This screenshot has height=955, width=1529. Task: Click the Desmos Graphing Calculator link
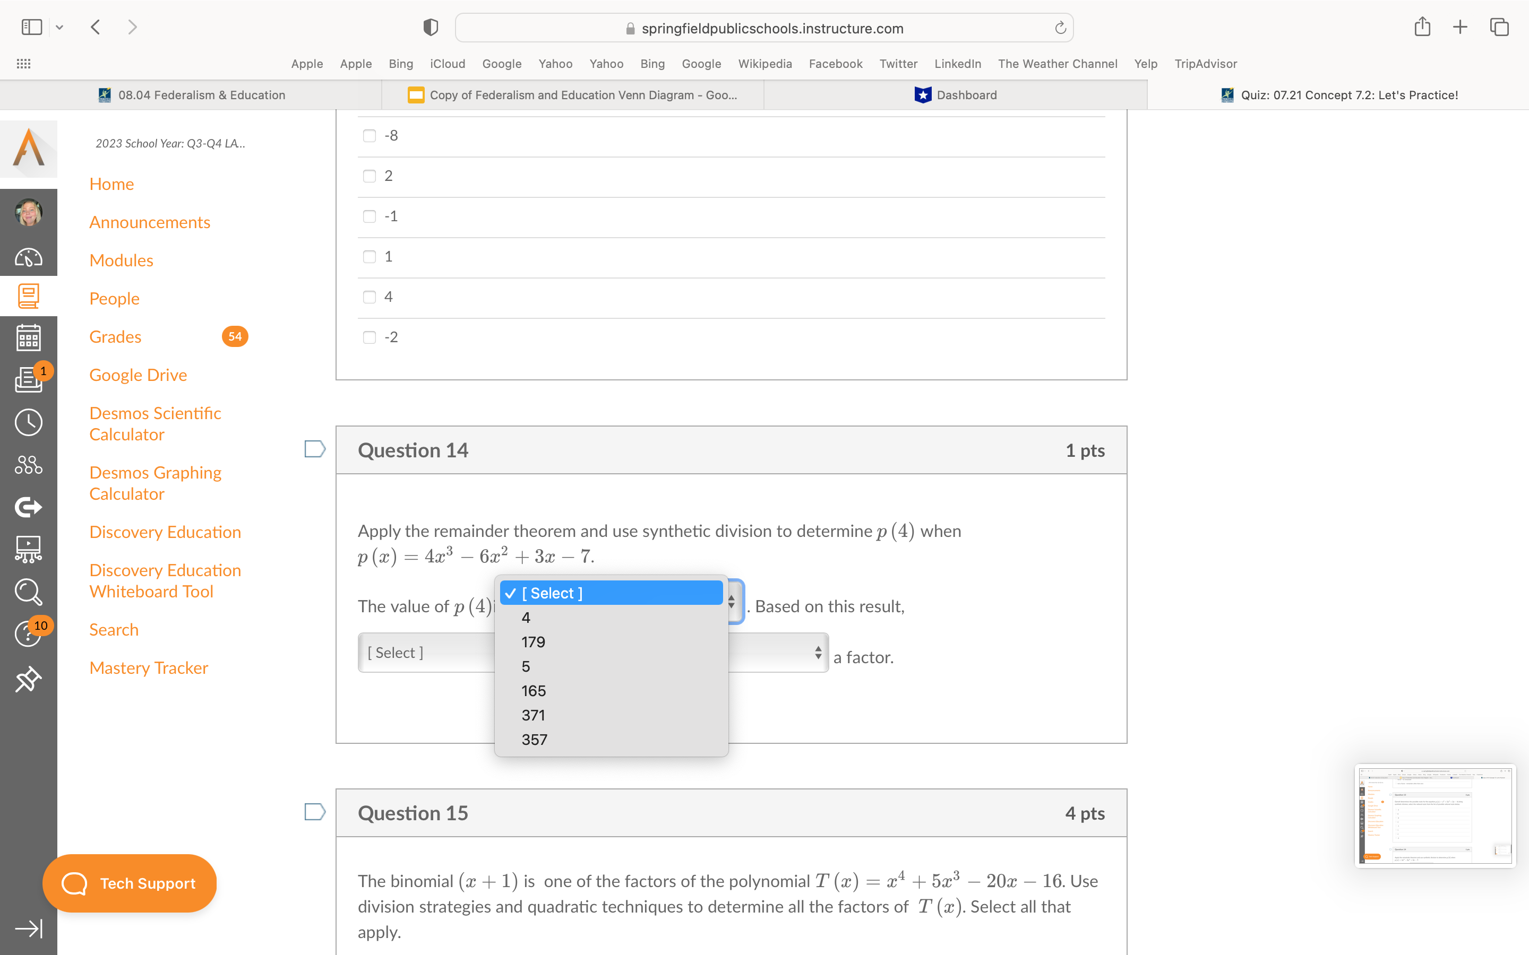pyautogui.click(x=155, y=482)
